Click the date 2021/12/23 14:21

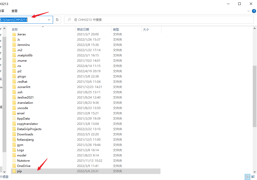click(x=89, y=87)
